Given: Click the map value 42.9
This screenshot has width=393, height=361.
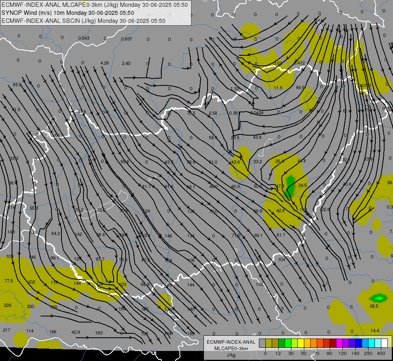Looking at the screenshot, I should pos(76,332).
